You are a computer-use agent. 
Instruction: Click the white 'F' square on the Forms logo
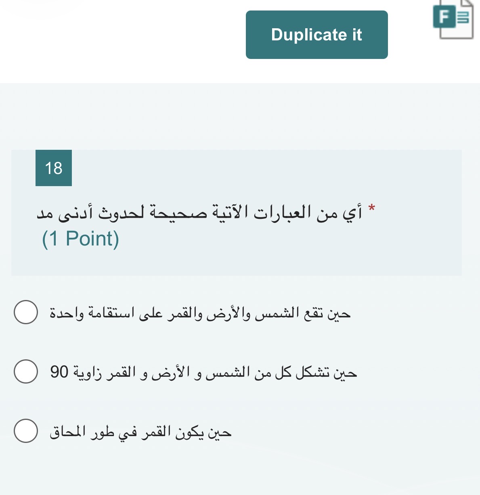tap(444, 17)
